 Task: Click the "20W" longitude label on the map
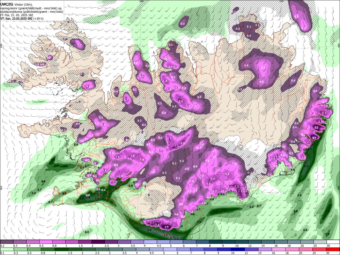[141, 1]
